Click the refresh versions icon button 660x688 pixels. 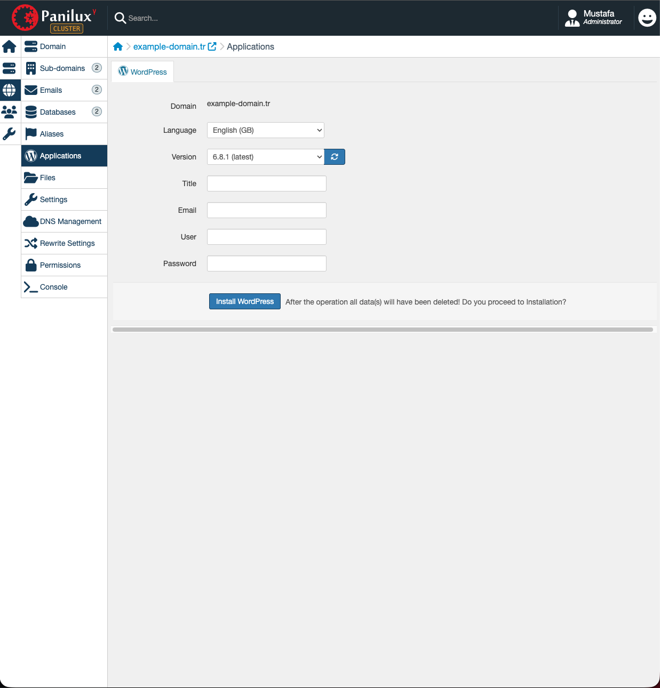point(335,157)
